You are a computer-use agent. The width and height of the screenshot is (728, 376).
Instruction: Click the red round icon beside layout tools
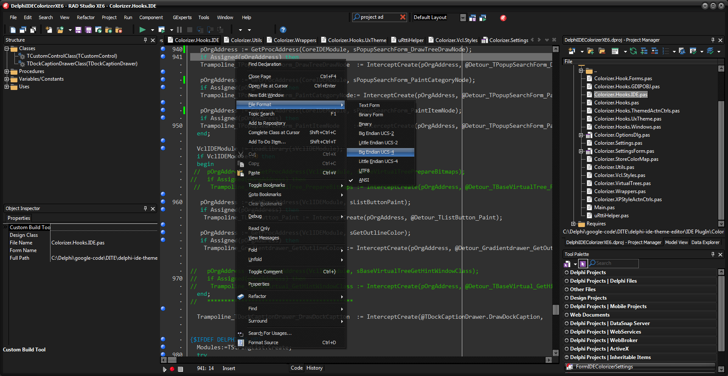(503, 18)
